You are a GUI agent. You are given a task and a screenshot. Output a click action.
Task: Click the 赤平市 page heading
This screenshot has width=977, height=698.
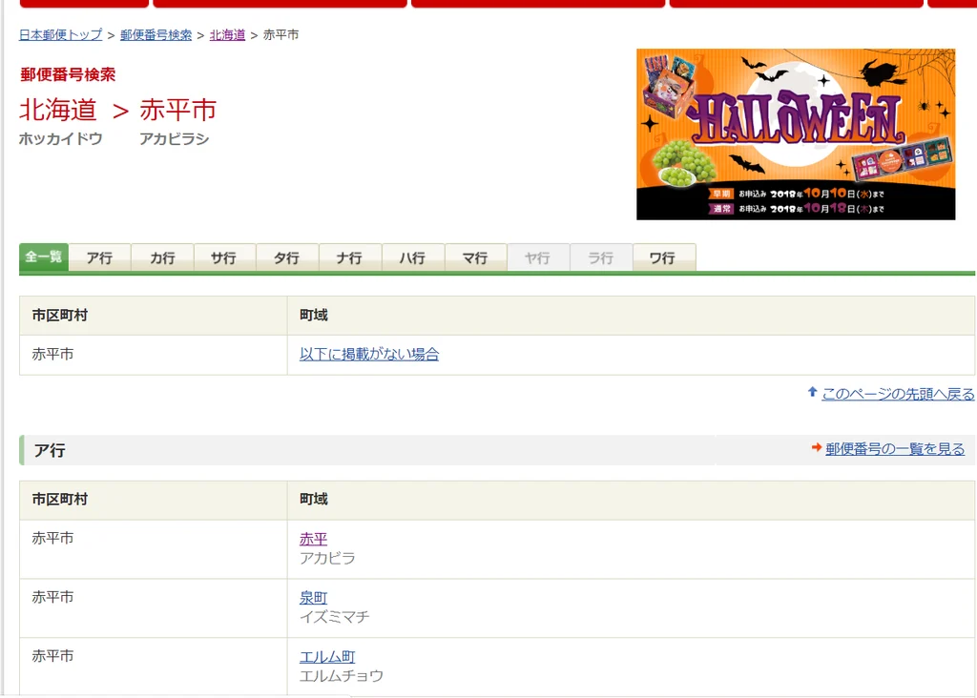point(178,110)
